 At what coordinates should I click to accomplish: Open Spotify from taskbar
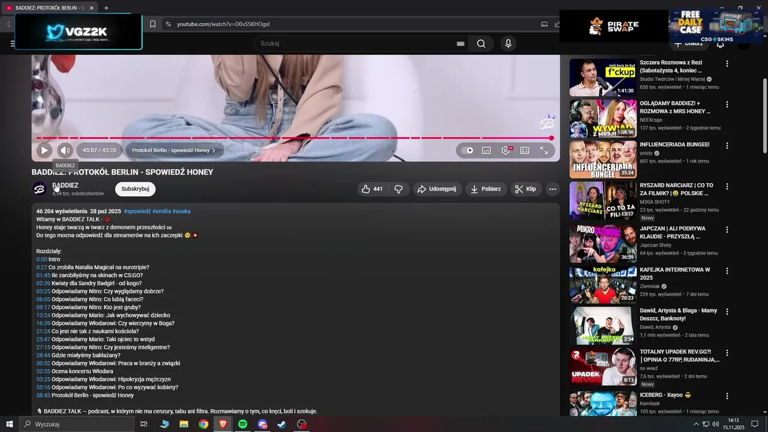pos(242,424)
